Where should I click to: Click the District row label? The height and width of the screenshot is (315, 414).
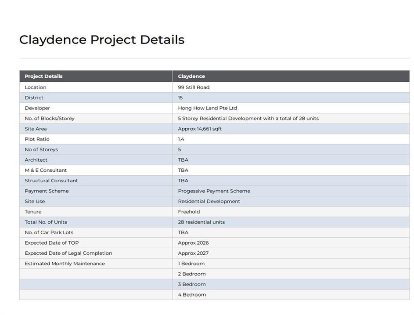click(34, 98)
